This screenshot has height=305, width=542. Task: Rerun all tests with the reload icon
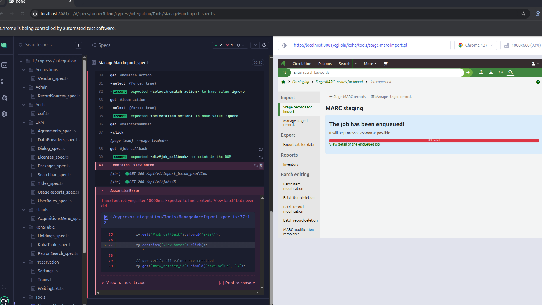[264, 45]
